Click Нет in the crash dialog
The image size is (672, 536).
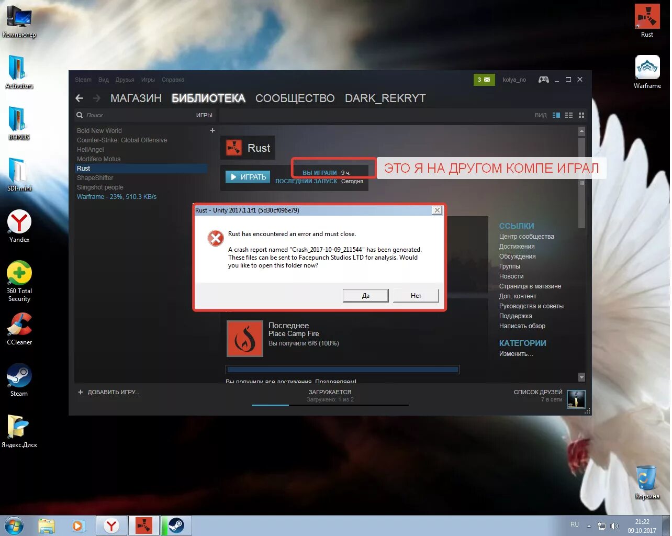416,296
